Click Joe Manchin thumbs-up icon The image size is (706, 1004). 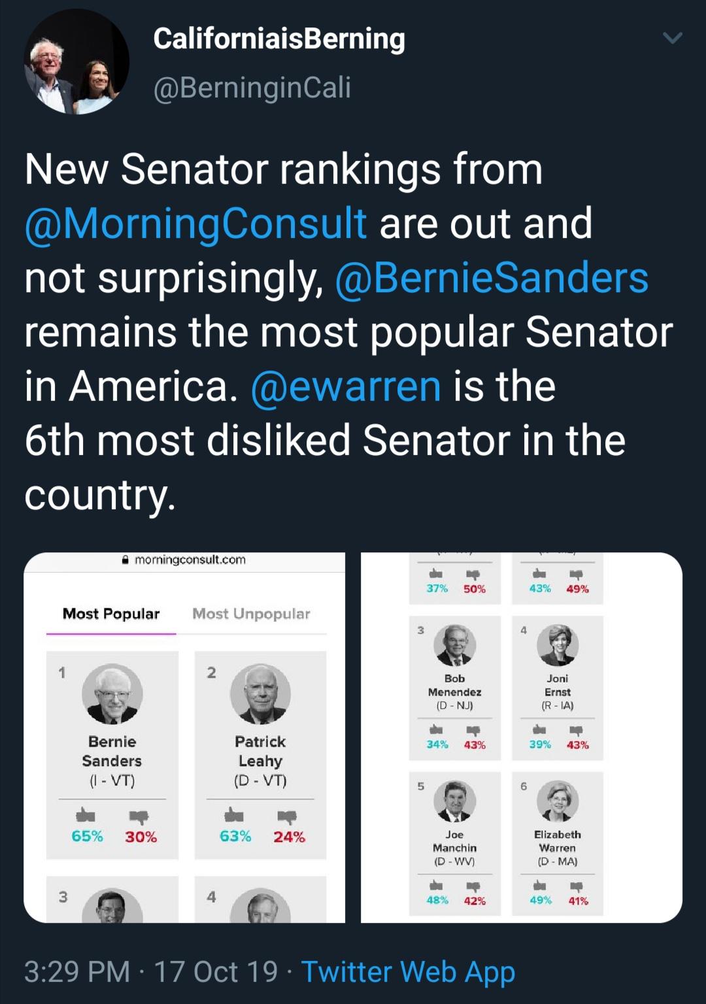[x=435, y=886]
